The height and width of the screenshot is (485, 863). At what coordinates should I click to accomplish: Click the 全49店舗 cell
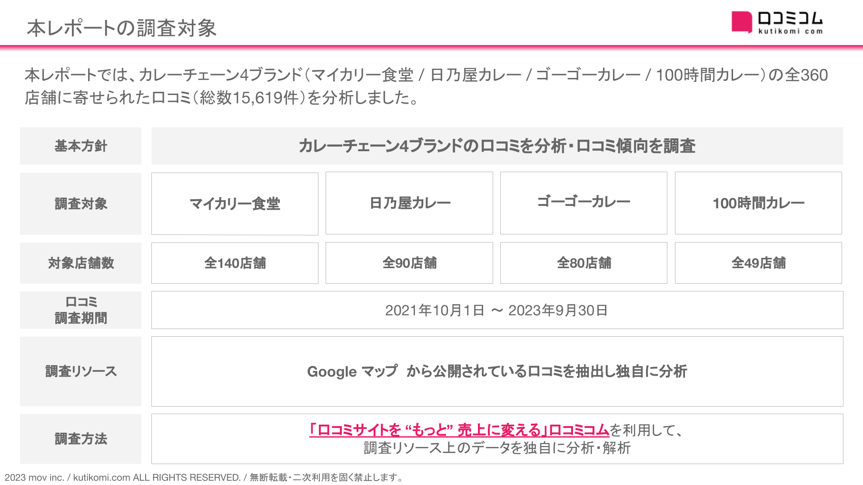pyautogui.click(x=758, y=263)
